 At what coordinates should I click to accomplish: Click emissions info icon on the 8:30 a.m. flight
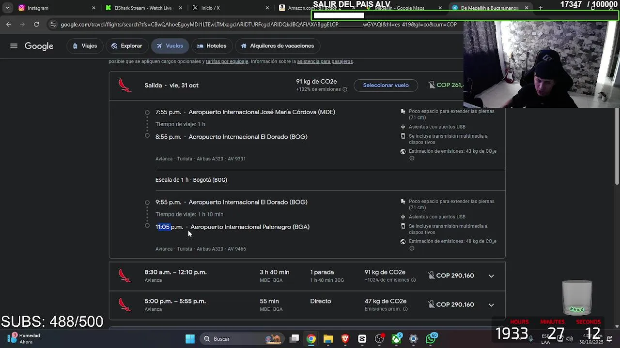click(413, 280)
